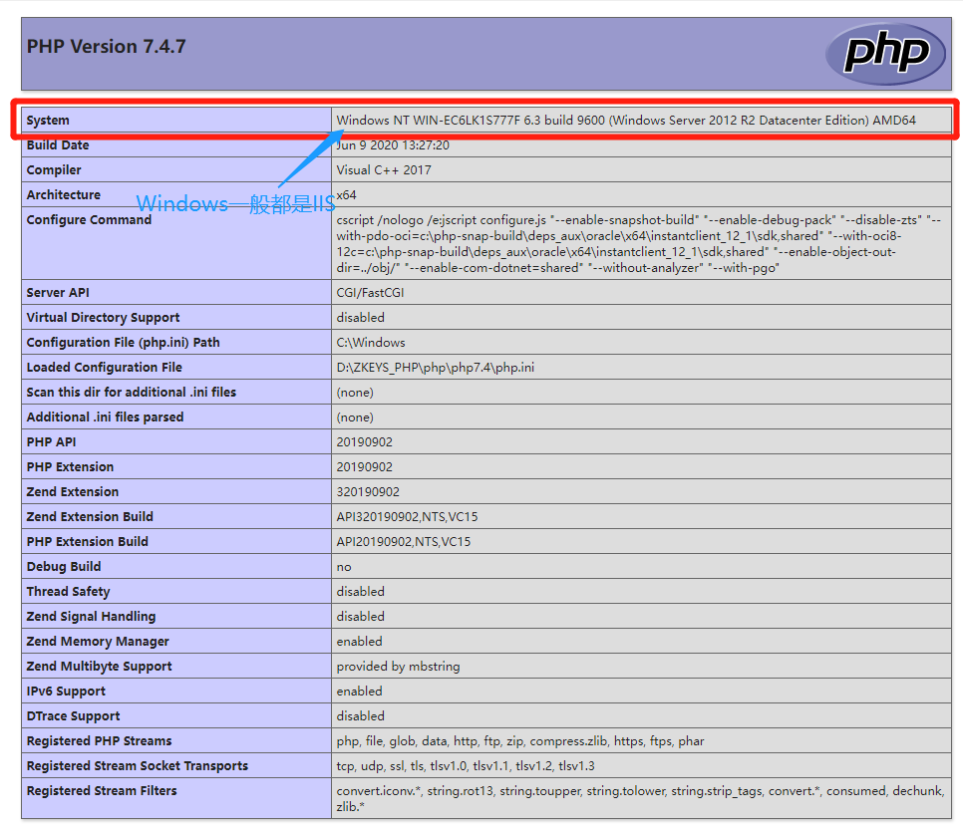Select (none) value for Additional .ini files parsed
Viewport: 963px width, 833px height.
pos(355,417)
